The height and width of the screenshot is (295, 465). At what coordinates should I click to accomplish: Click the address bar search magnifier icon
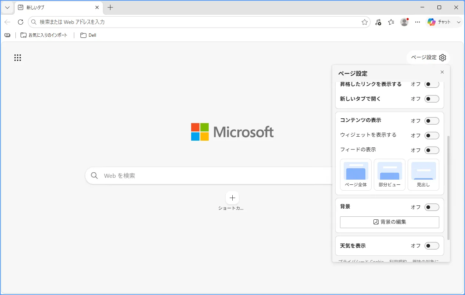click(34, 22)
